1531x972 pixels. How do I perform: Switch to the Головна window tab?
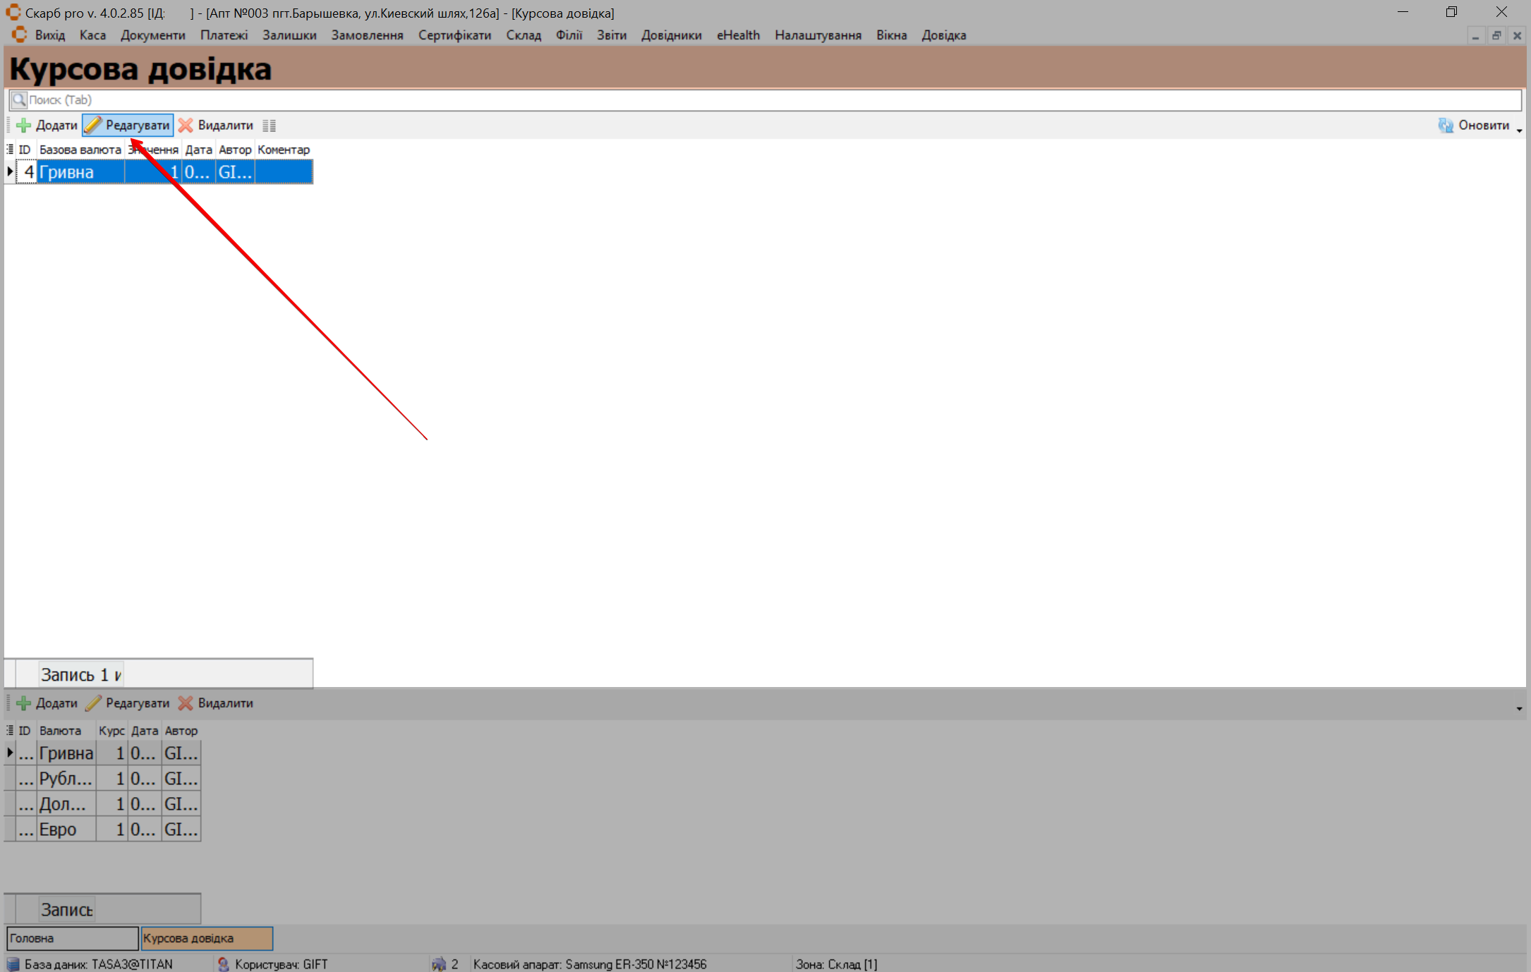point(72,938)
